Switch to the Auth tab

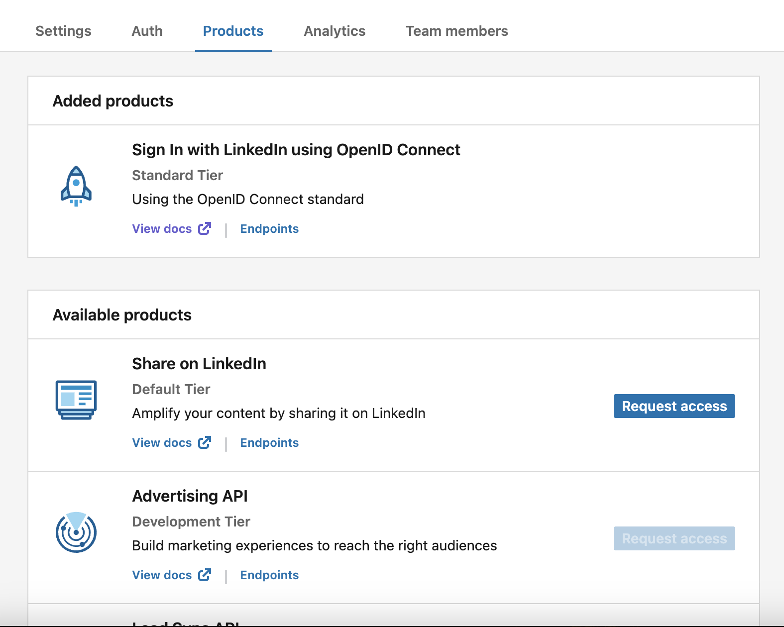pos(147,31)
